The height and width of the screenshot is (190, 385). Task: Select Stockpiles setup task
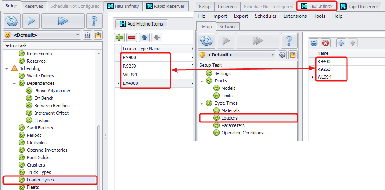37,143
